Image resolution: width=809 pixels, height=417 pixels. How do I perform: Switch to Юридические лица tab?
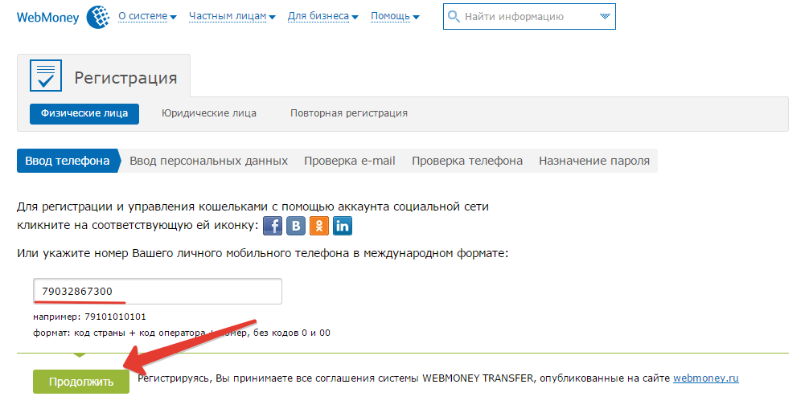click(x=209, y=113)
